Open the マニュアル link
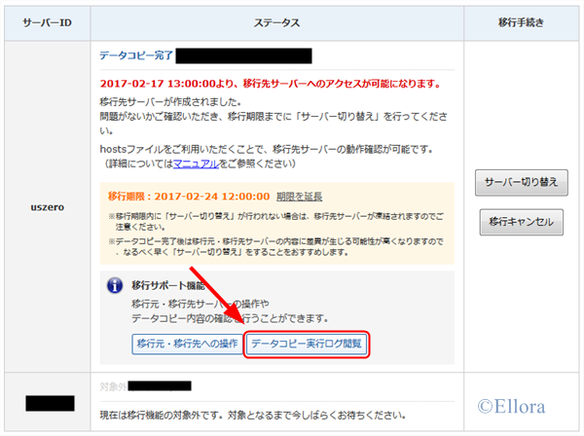Image resolution: width=584 pixels, height=436 pixels. tap(196, 163)
